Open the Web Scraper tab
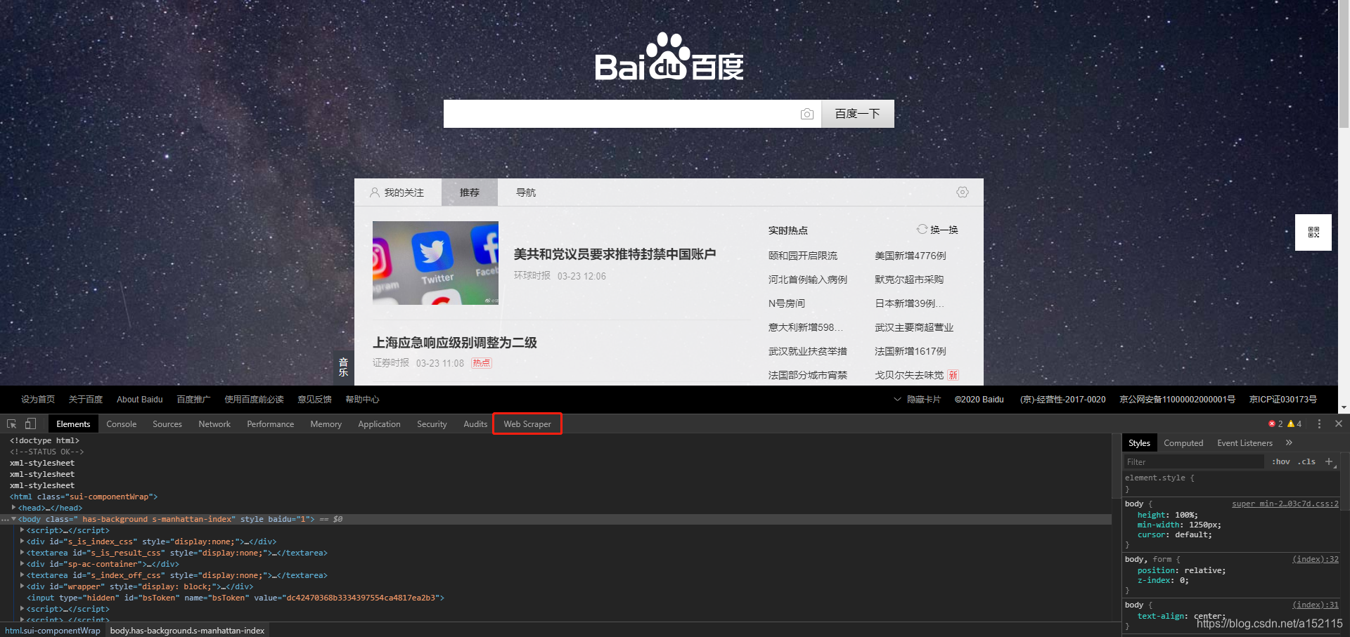 coord(527,423)
